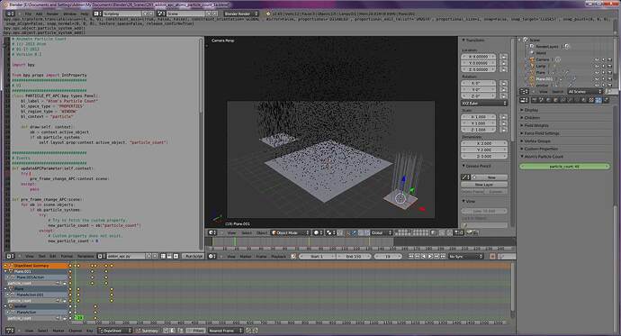Image resolution: width=621 pixels, height=336 pixels.
Task: Open the World properties tab
Action: click(548, 100)
